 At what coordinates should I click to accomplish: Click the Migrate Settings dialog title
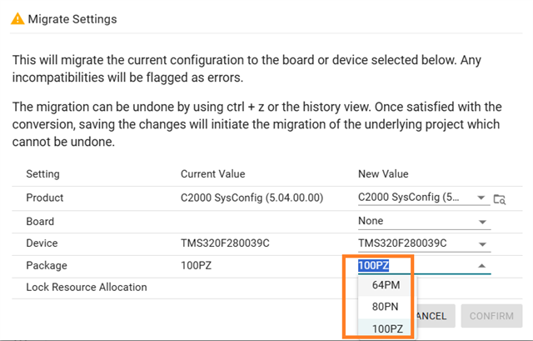pos(72,18)
